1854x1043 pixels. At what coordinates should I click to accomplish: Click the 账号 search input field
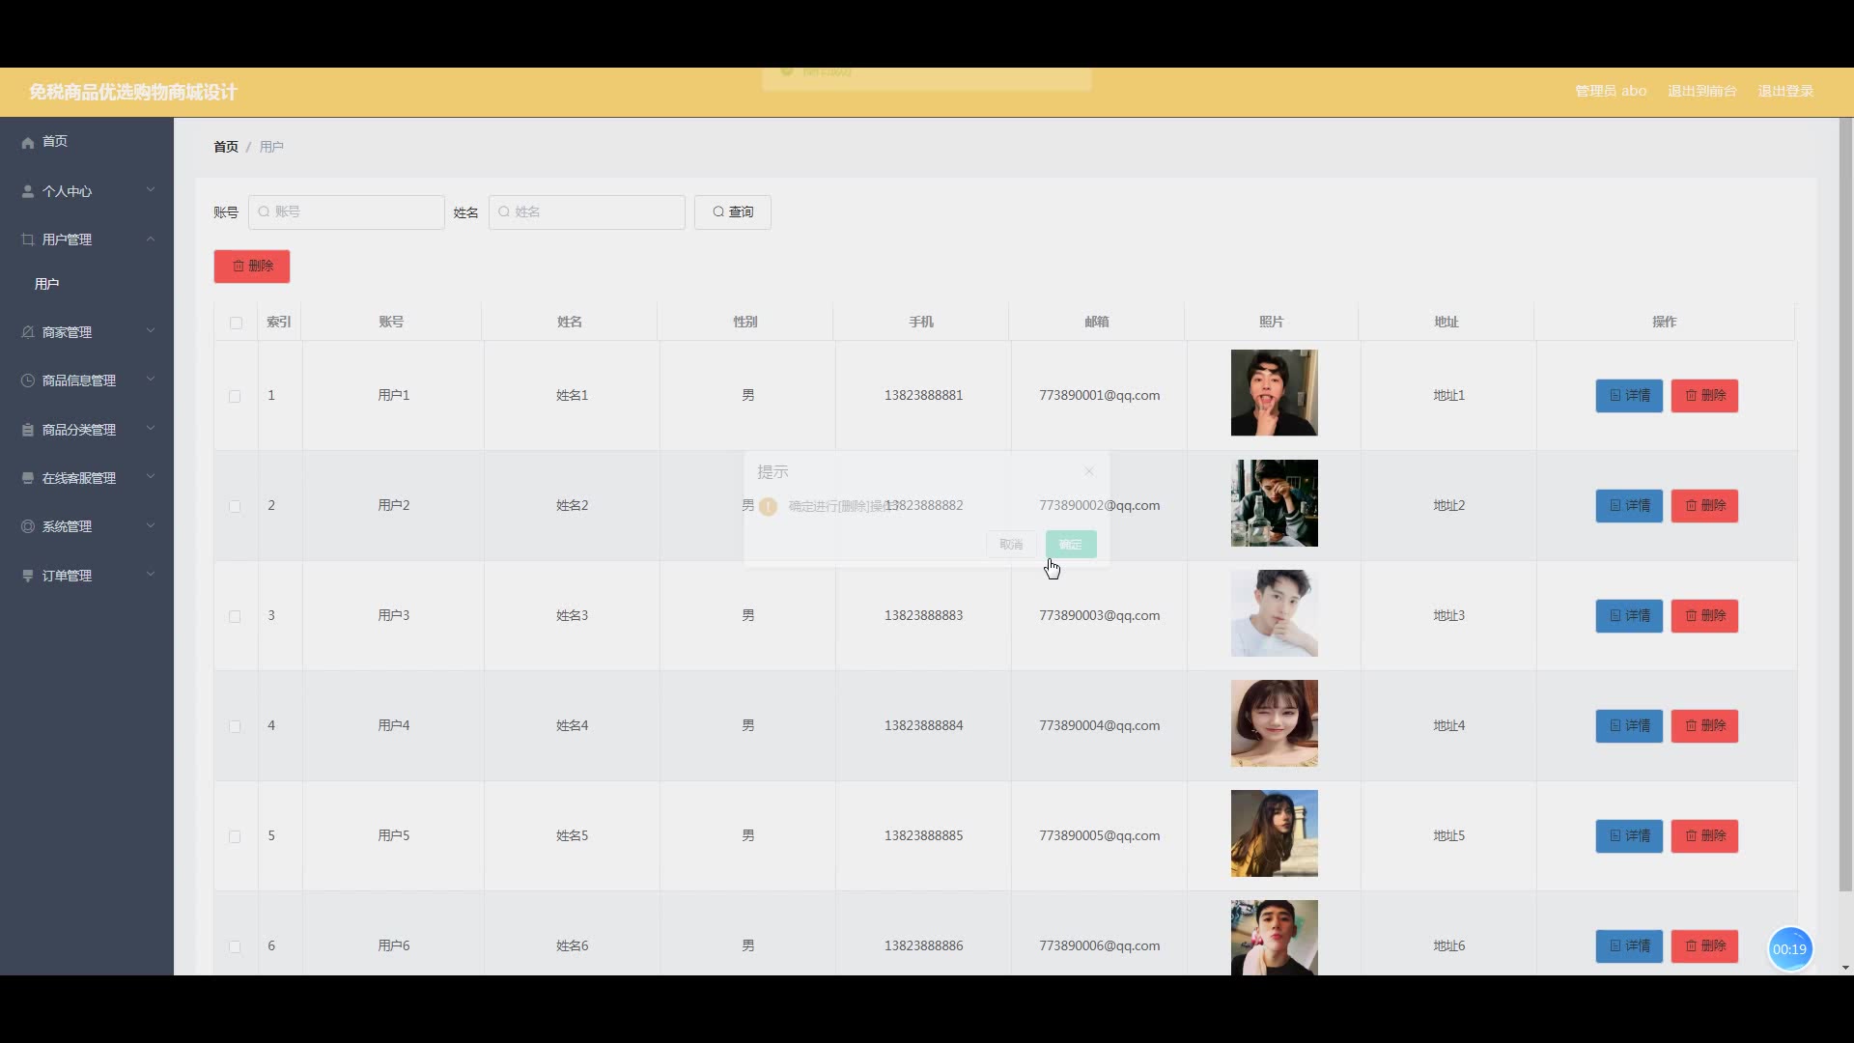pos(347,212)
